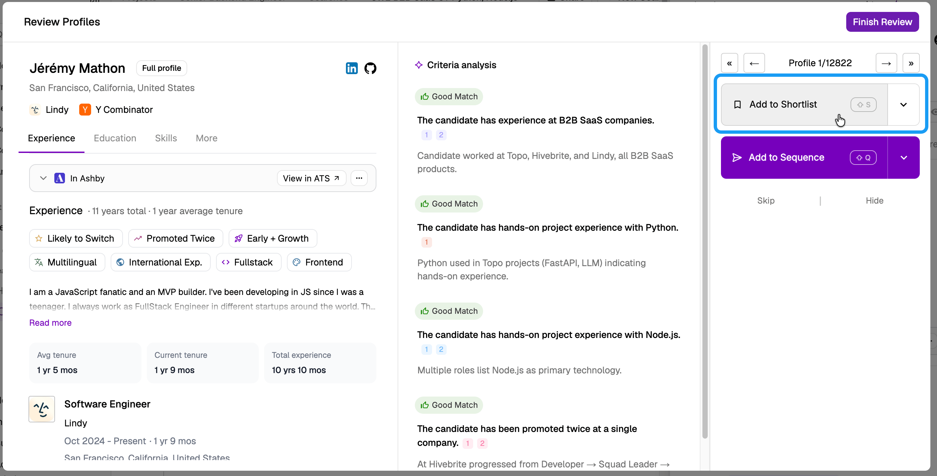
Task: Click the send icon on Add to Sequence
Action: click(x=737, y=158)
